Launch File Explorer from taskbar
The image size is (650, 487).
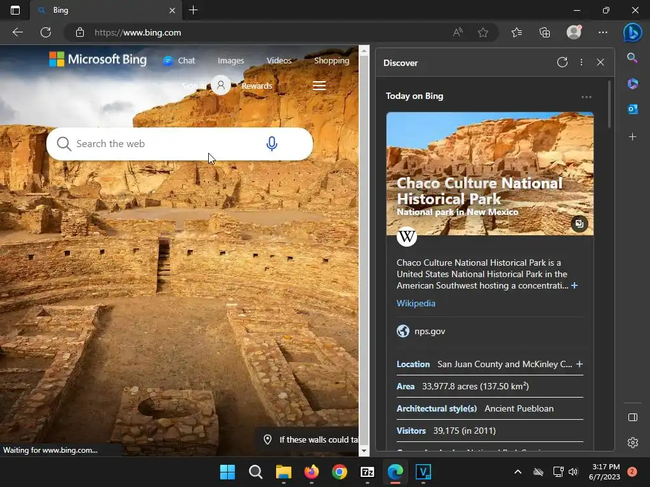[284, 472]
